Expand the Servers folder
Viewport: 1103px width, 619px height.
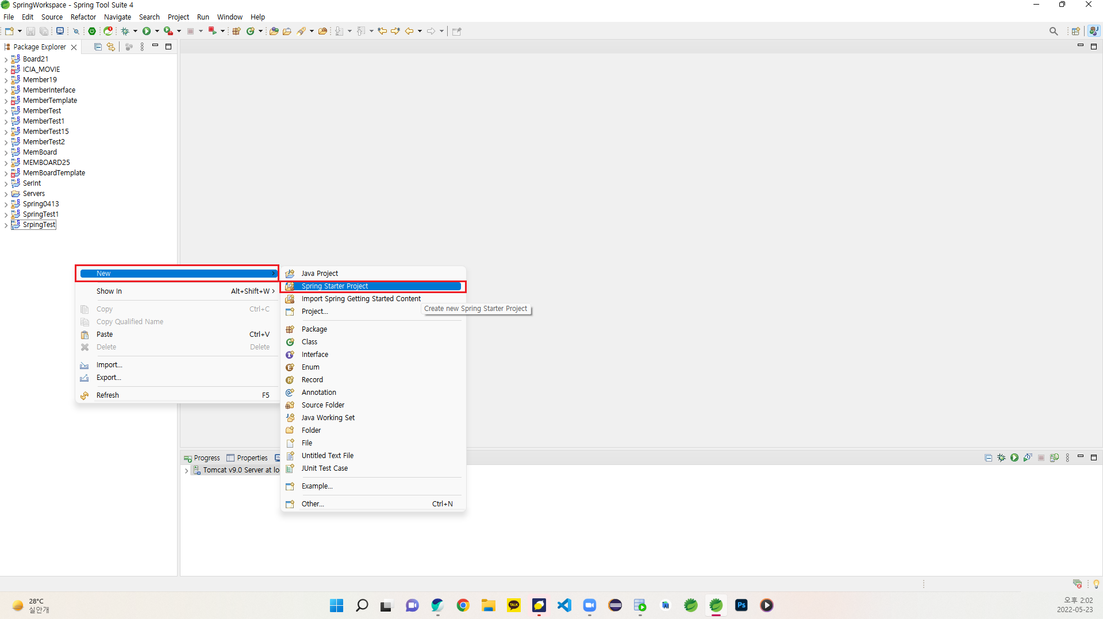(x=6, y=194)
